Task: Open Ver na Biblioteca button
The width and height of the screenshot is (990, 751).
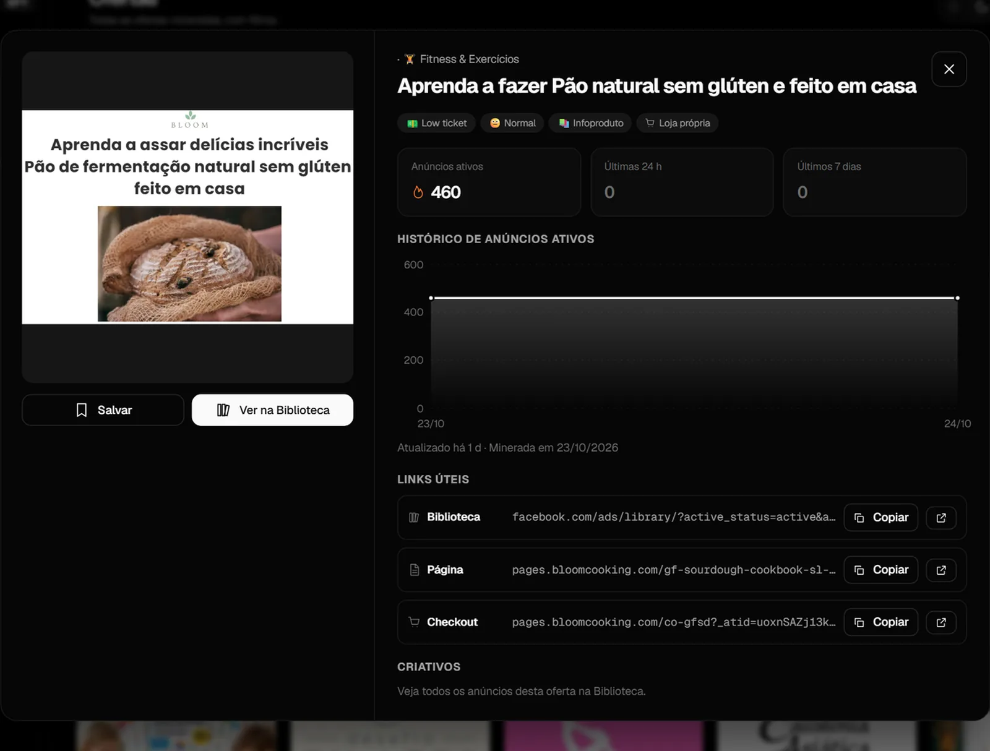Action: click(272, 410)
